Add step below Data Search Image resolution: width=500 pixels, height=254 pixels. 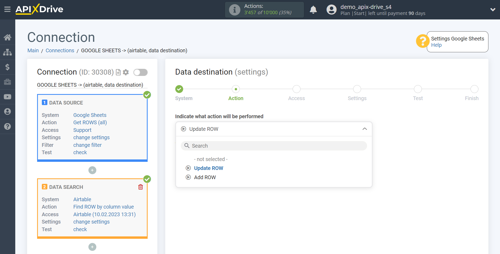click(x=92, y=247)
